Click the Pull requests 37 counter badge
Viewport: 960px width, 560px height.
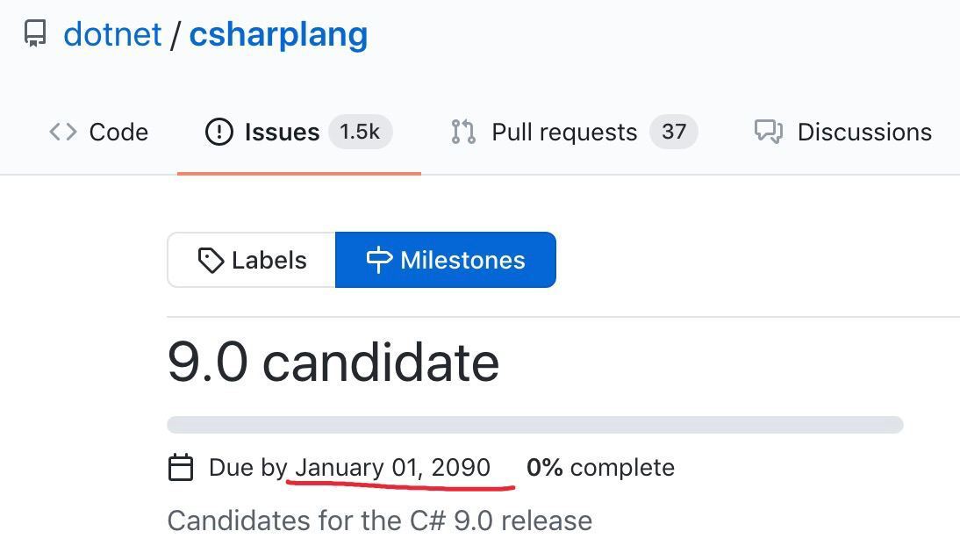[673, 132]
